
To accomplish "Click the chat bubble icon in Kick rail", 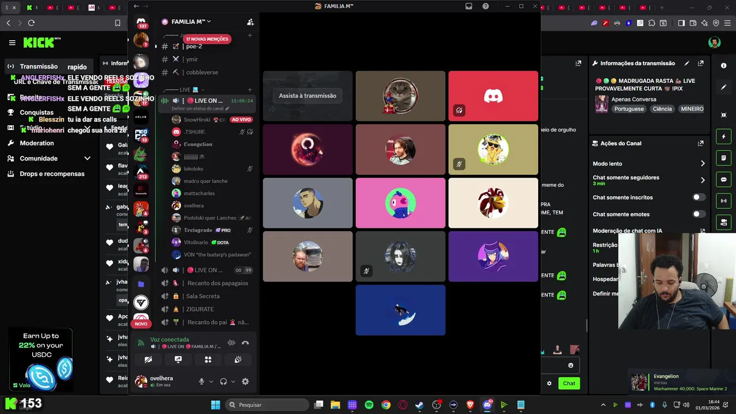I will [x=723, y=179].
